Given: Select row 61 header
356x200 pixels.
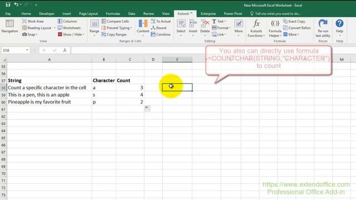Looking at the screenshot, I should tap(3, 109).
